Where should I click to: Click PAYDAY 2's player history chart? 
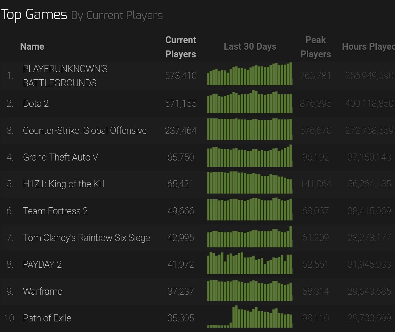click(250, 263)
